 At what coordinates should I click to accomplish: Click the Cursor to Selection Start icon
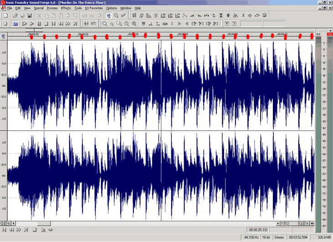coord(179,24)
